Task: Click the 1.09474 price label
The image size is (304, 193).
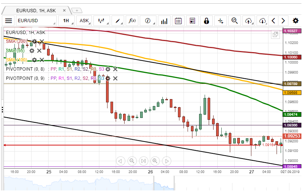Action: [x=292, y=115]
